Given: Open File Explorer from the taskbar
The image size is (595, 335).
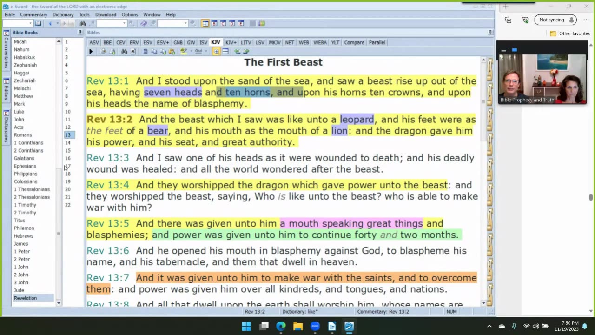Looking at the screenshot, I should 298,326.
